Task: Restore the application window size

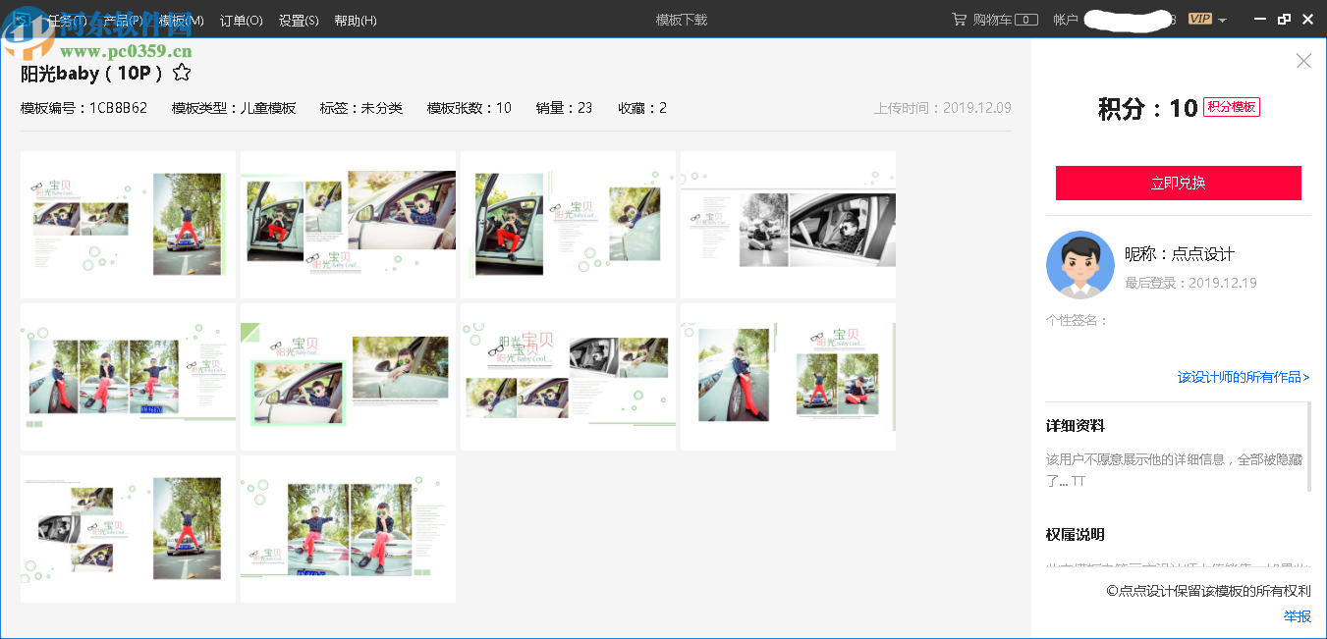Action: click(x=1284, y=20)
